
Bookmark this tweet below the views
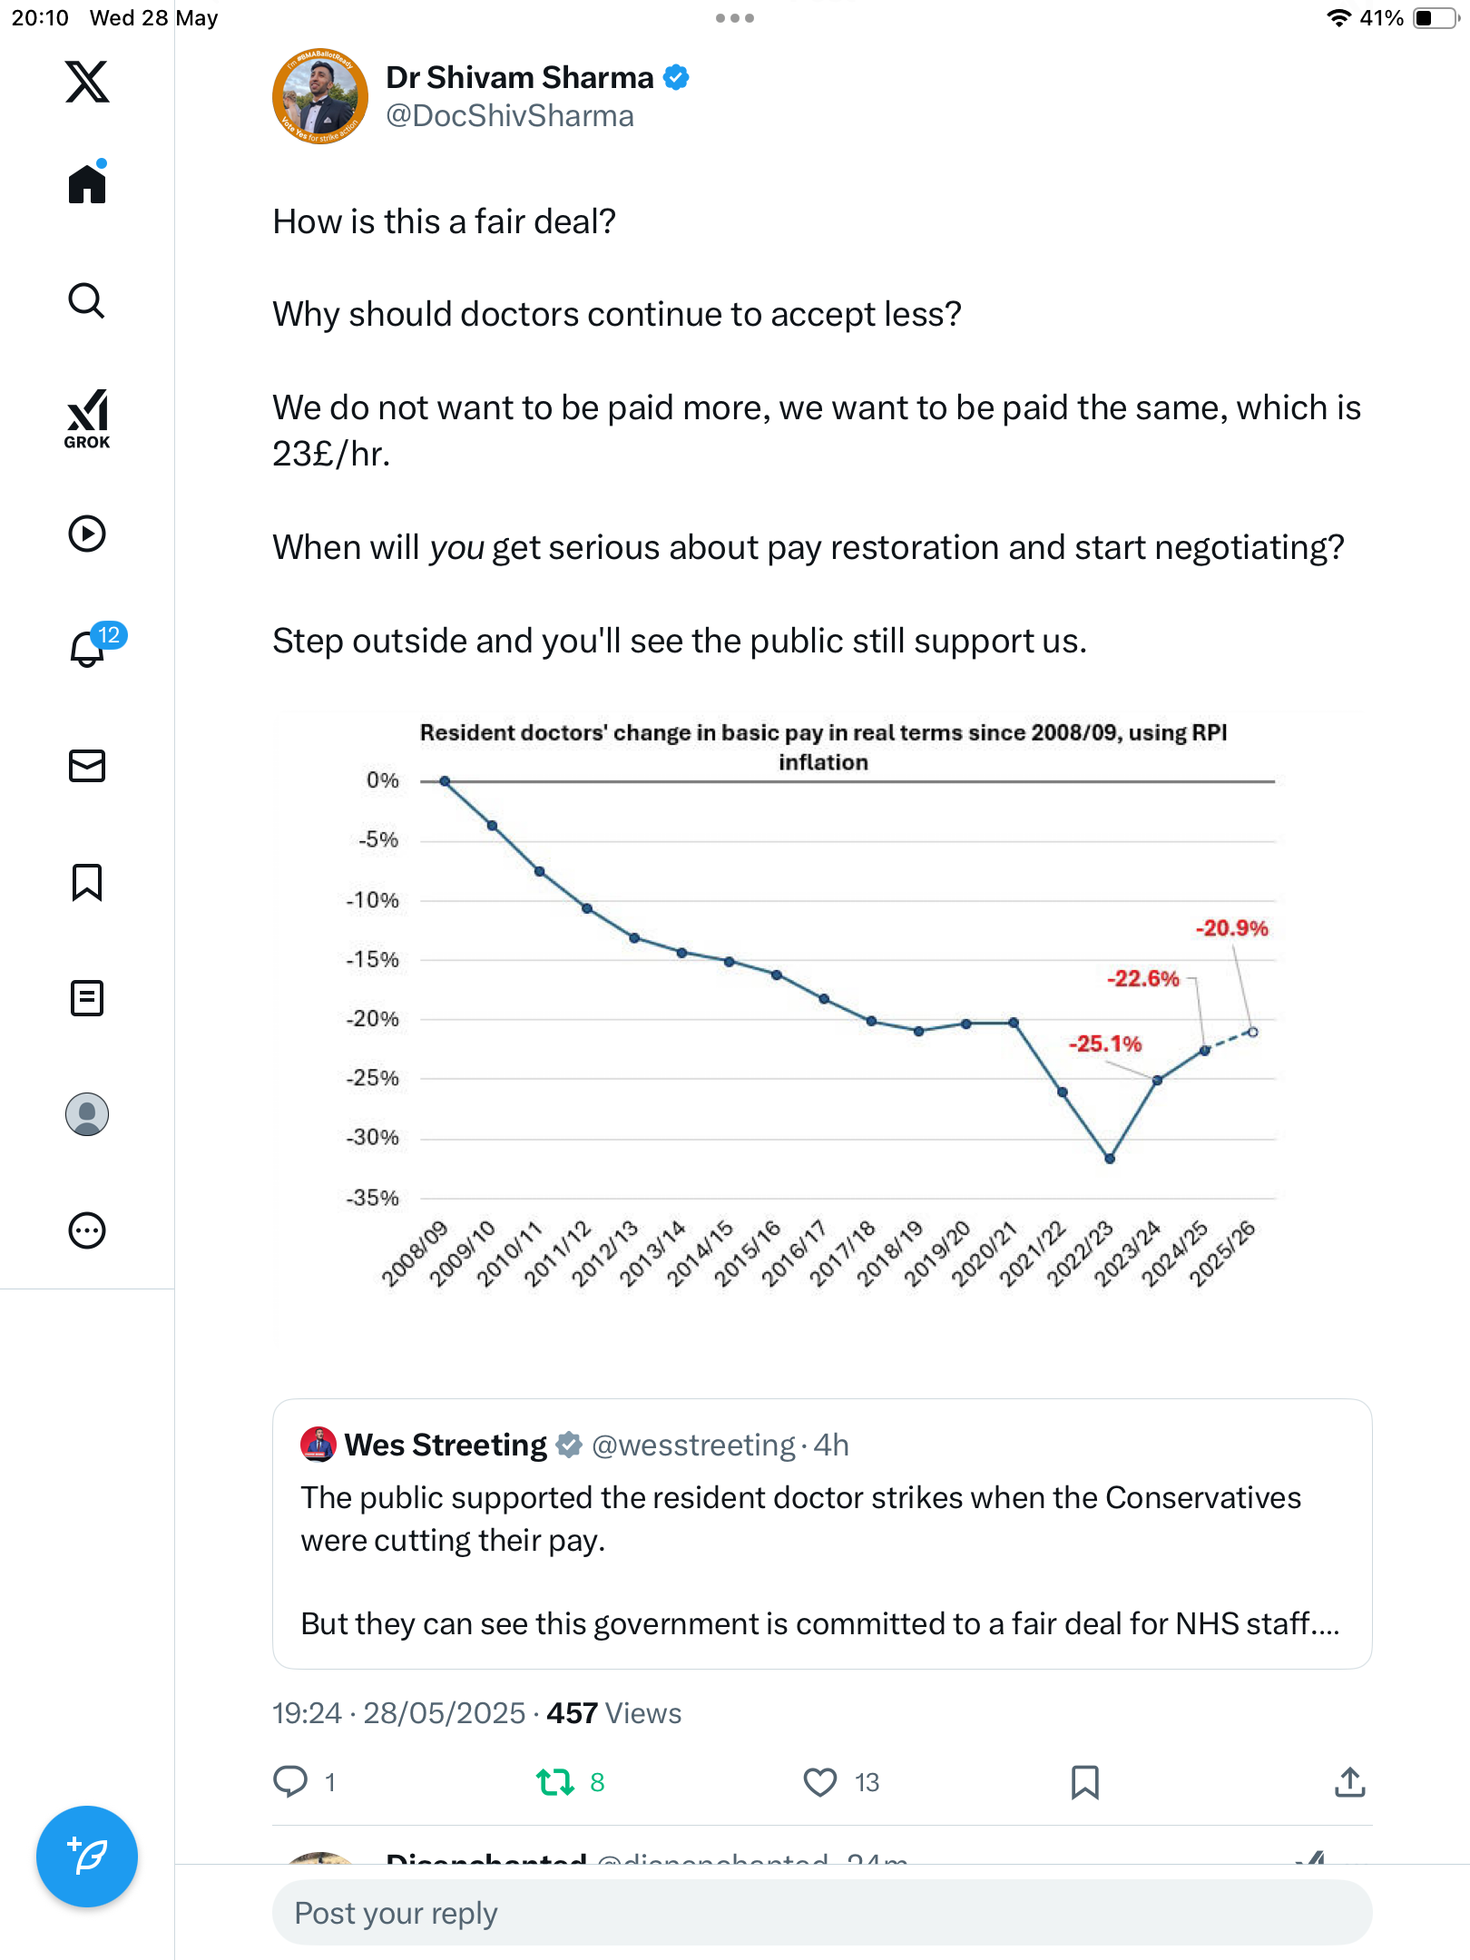tap(1085, 1782)
